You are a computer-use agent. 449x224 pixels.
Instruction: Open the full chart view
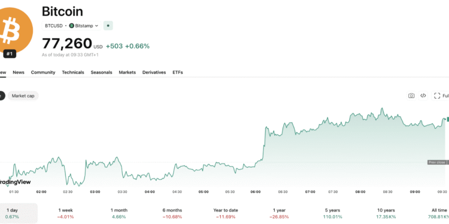pyautogui.click(x=441, y=96)
